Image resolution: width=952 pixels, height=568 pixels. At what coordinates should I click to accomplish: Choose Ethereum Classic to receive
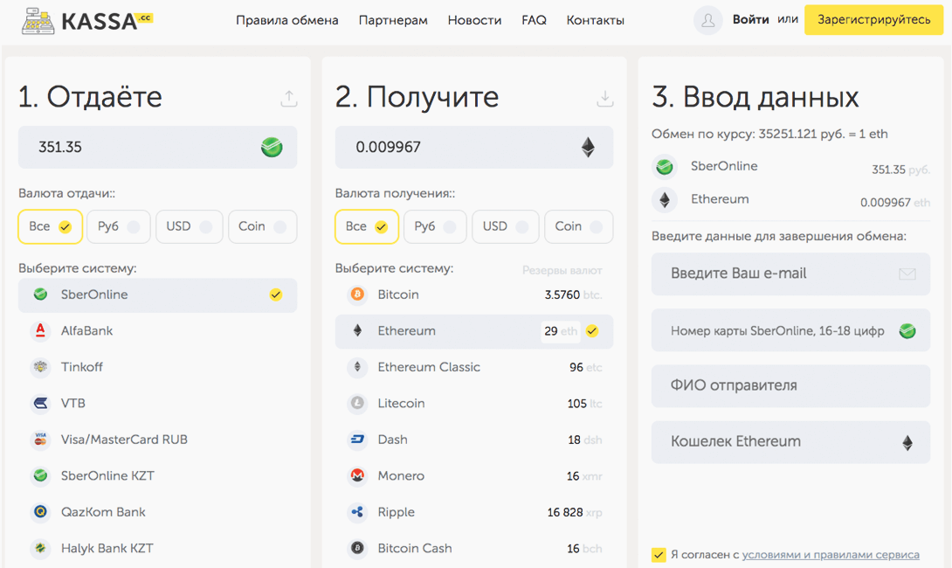pos(474,367)
